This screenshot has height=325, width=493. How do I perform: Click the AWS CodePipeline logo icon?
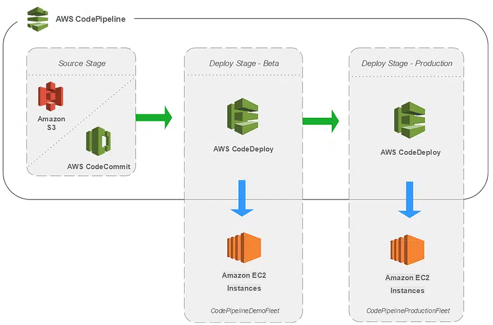click(x=39, y=19)
